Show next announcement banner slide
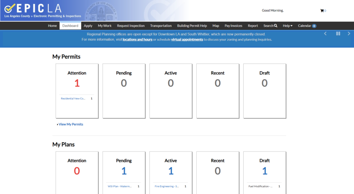354x194 pixels. point(349,34)
